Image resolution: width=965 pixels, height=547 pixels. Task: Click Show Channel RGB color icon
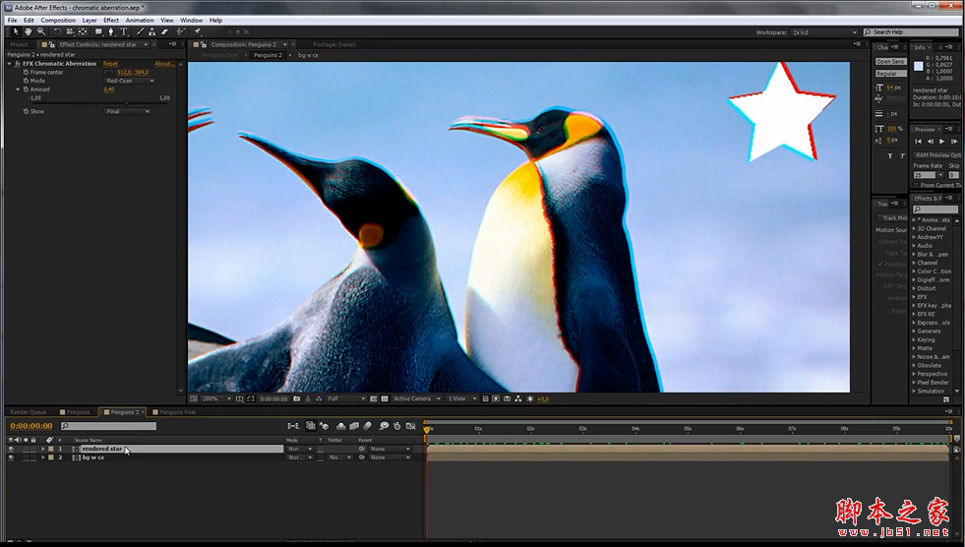(x=319, y=398)
